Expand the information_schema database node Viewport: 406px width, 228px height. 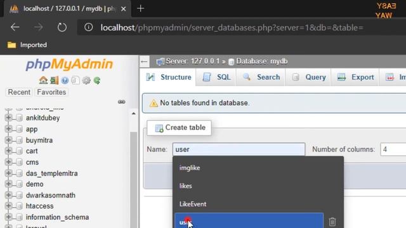tap(8, 217)
